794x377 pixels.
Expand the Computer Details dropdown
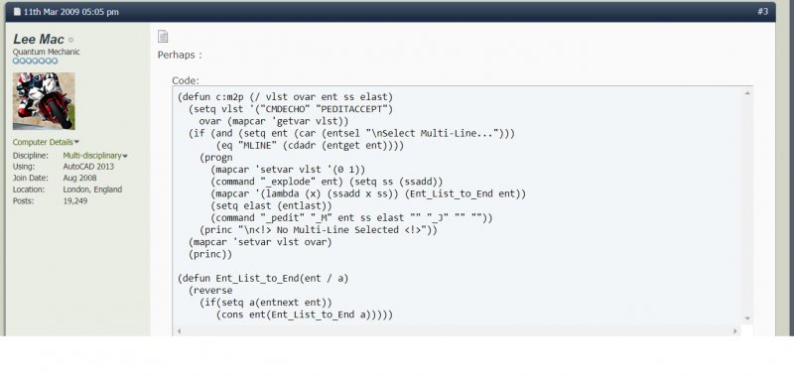[x=46, y=142]
